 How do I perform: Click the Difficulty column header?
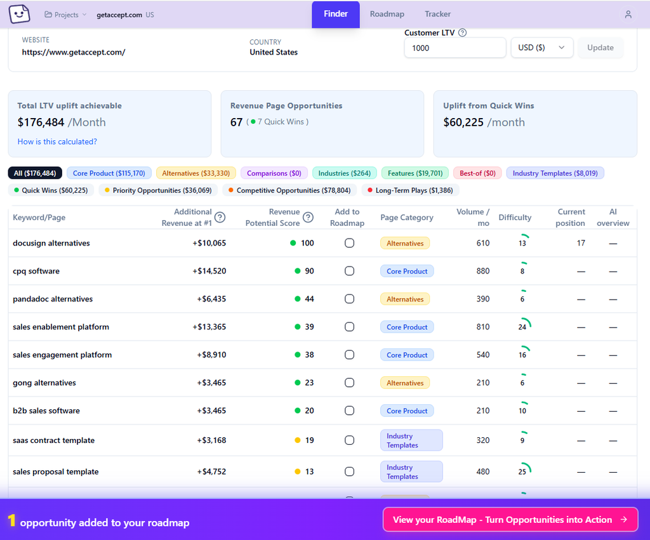[515, 218]
